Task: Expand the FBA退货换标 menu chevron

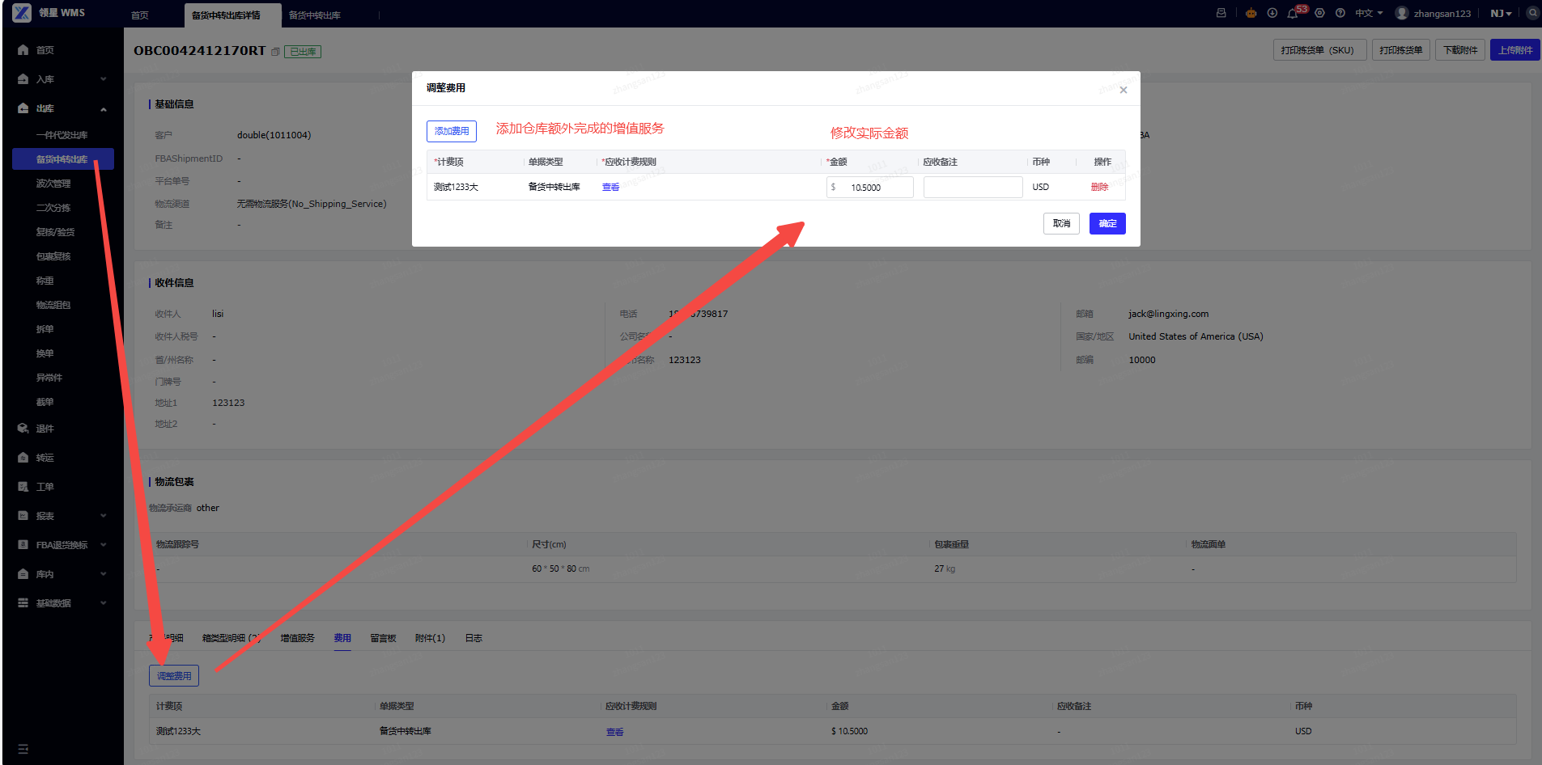Action: 104,545
